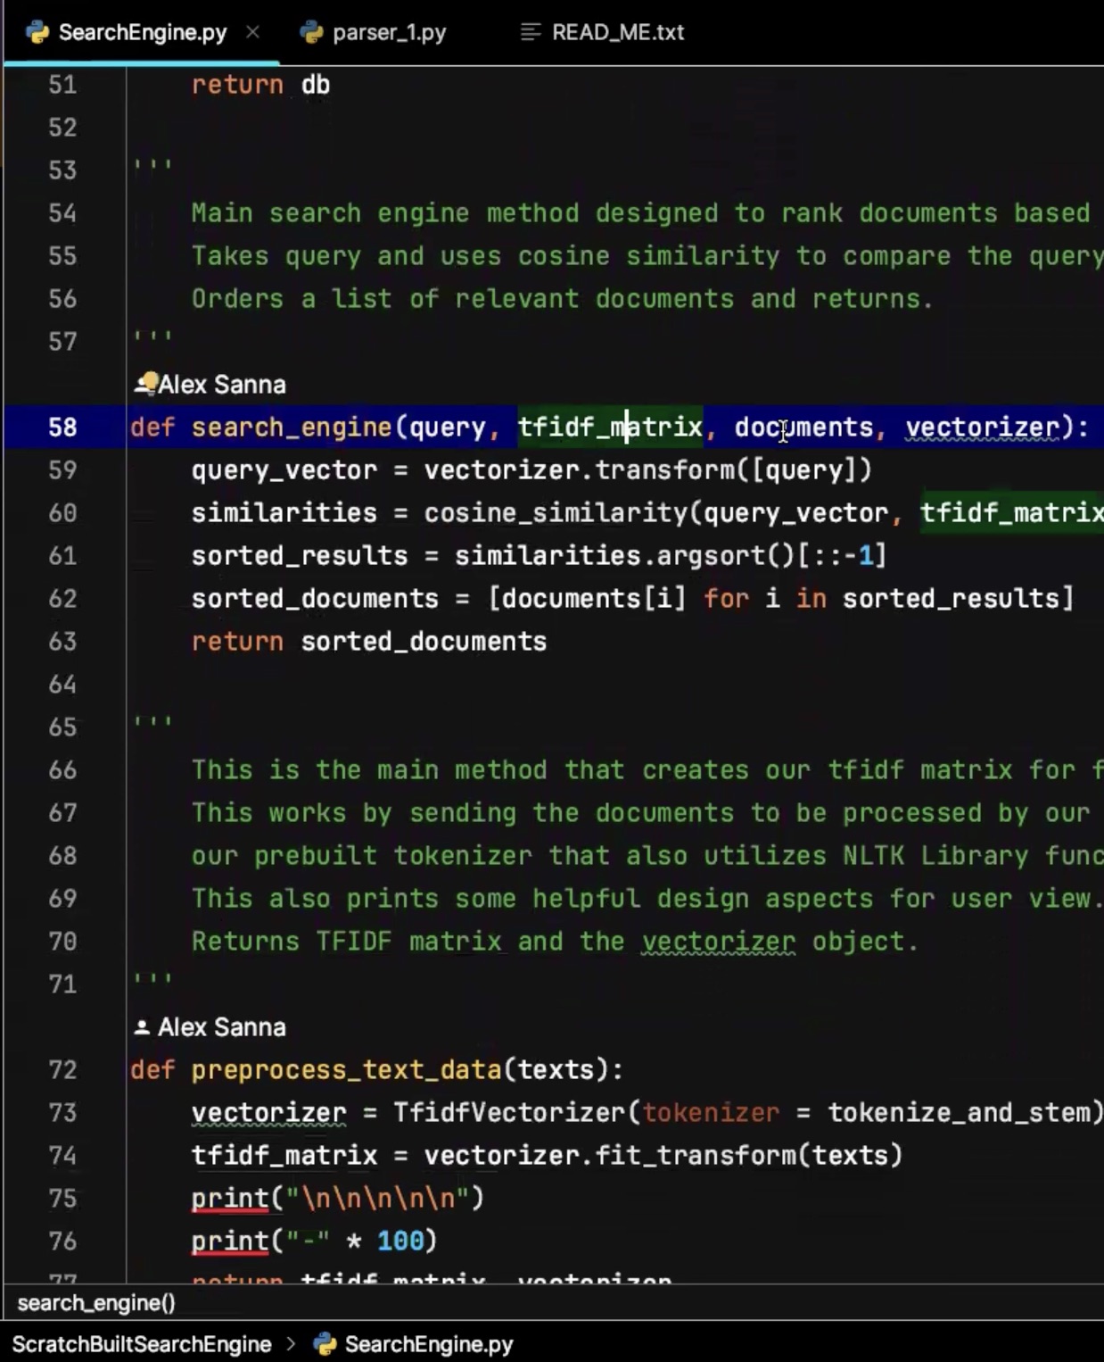Click sorted_documents variable on line 62
Image resolution: width=1104 pixels, height=1362 pixels.
pyautogui.click(x=315, y=598)
